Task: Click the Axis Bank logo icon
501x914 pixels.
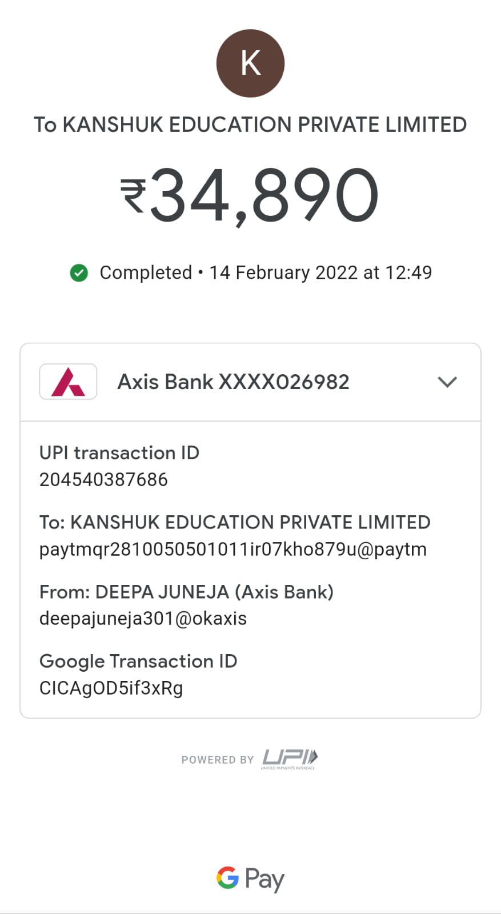Action: [68, 382]
